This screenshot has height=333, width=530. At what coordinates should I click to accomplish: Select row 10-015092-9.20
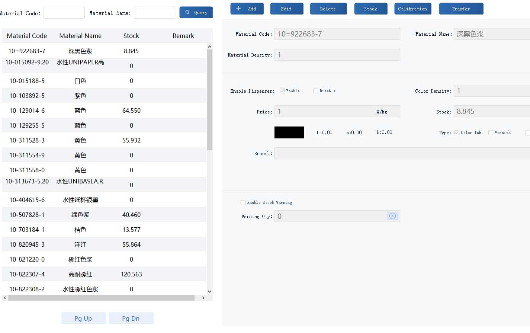click(x=104, y=66)
